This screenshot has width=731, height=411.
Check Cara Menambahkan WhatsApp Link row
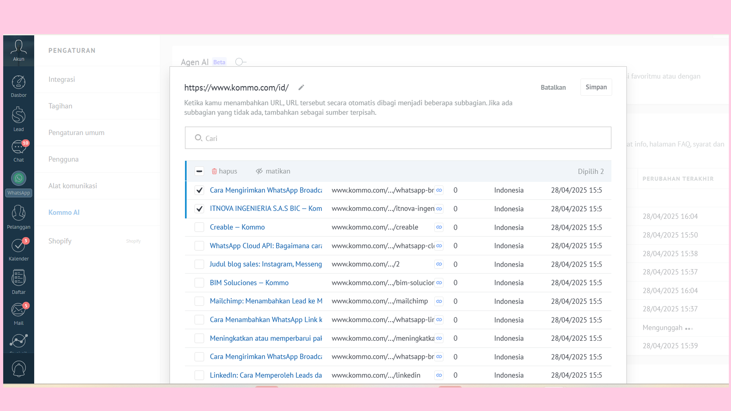tap(199, 320)
